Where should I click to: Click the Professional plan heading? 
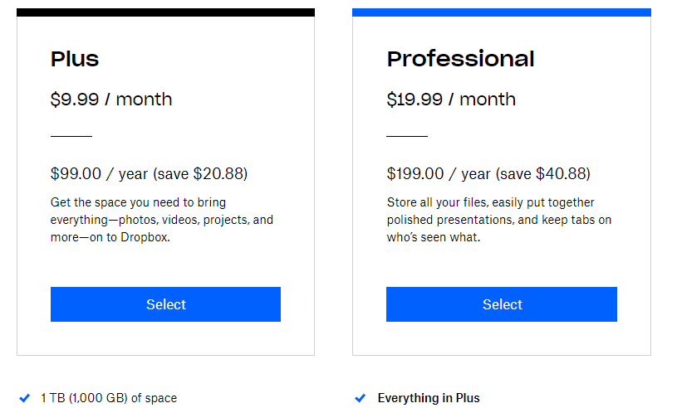pos(460,59)
